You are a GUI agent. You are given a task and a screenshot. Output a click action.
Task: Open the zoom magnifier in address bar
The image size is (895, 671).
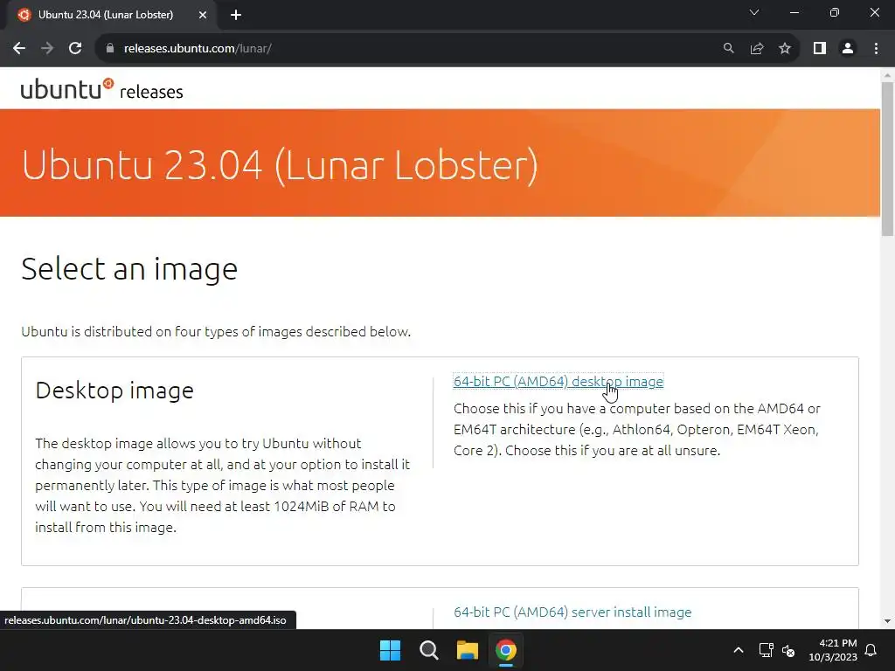click(728, 49)
